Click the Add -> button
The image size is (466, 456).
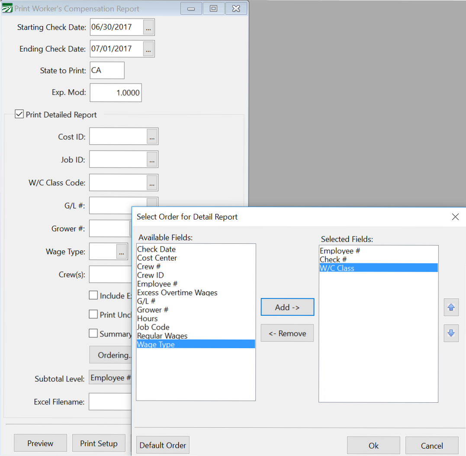tap(287, 307)
